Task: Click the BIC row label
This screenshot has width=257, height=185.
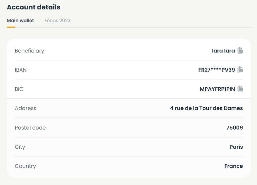Action: (x=19, y=89)
